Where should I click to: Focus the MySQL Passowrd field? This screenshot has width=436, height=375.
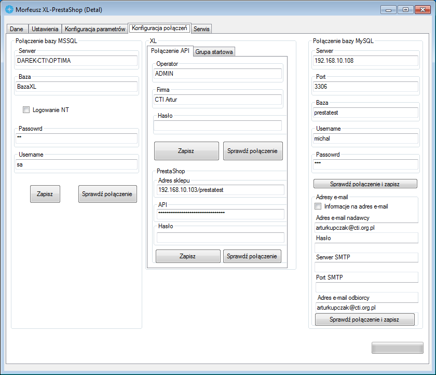tap(365, 164)
